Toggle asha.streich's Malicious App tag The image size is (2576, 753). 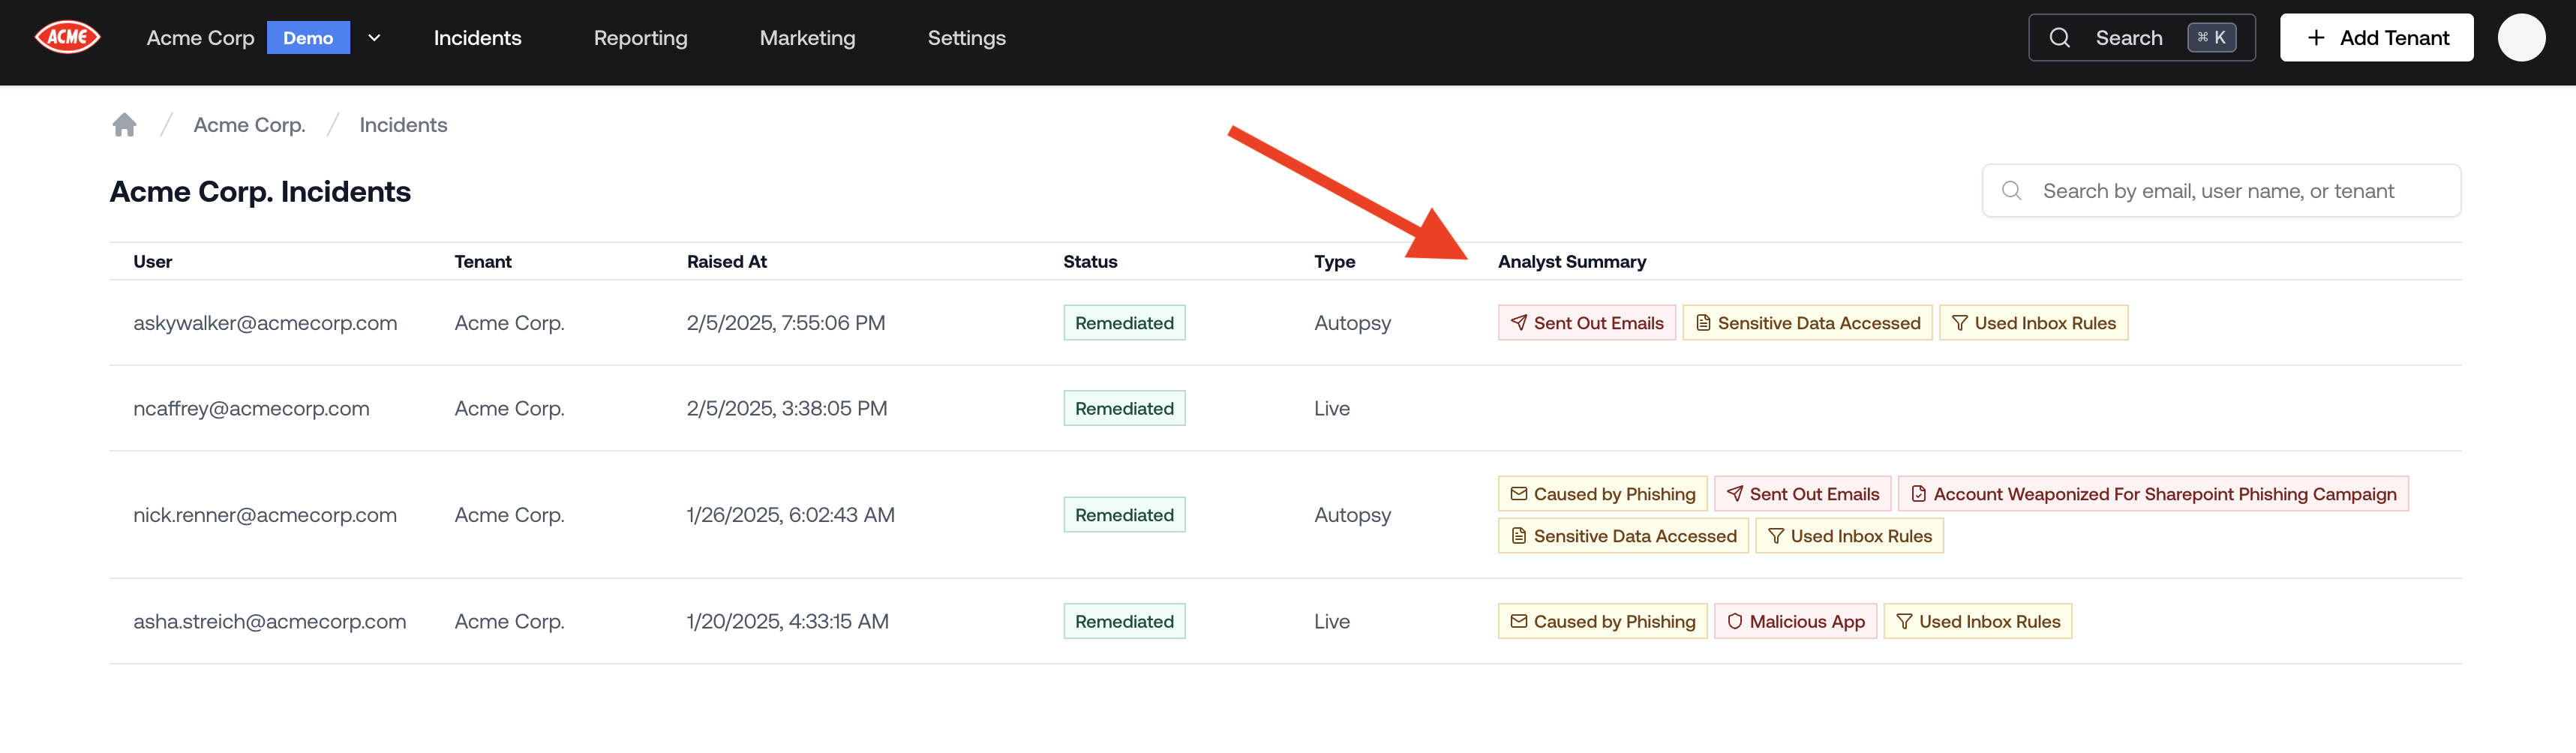click(1795, 621)
